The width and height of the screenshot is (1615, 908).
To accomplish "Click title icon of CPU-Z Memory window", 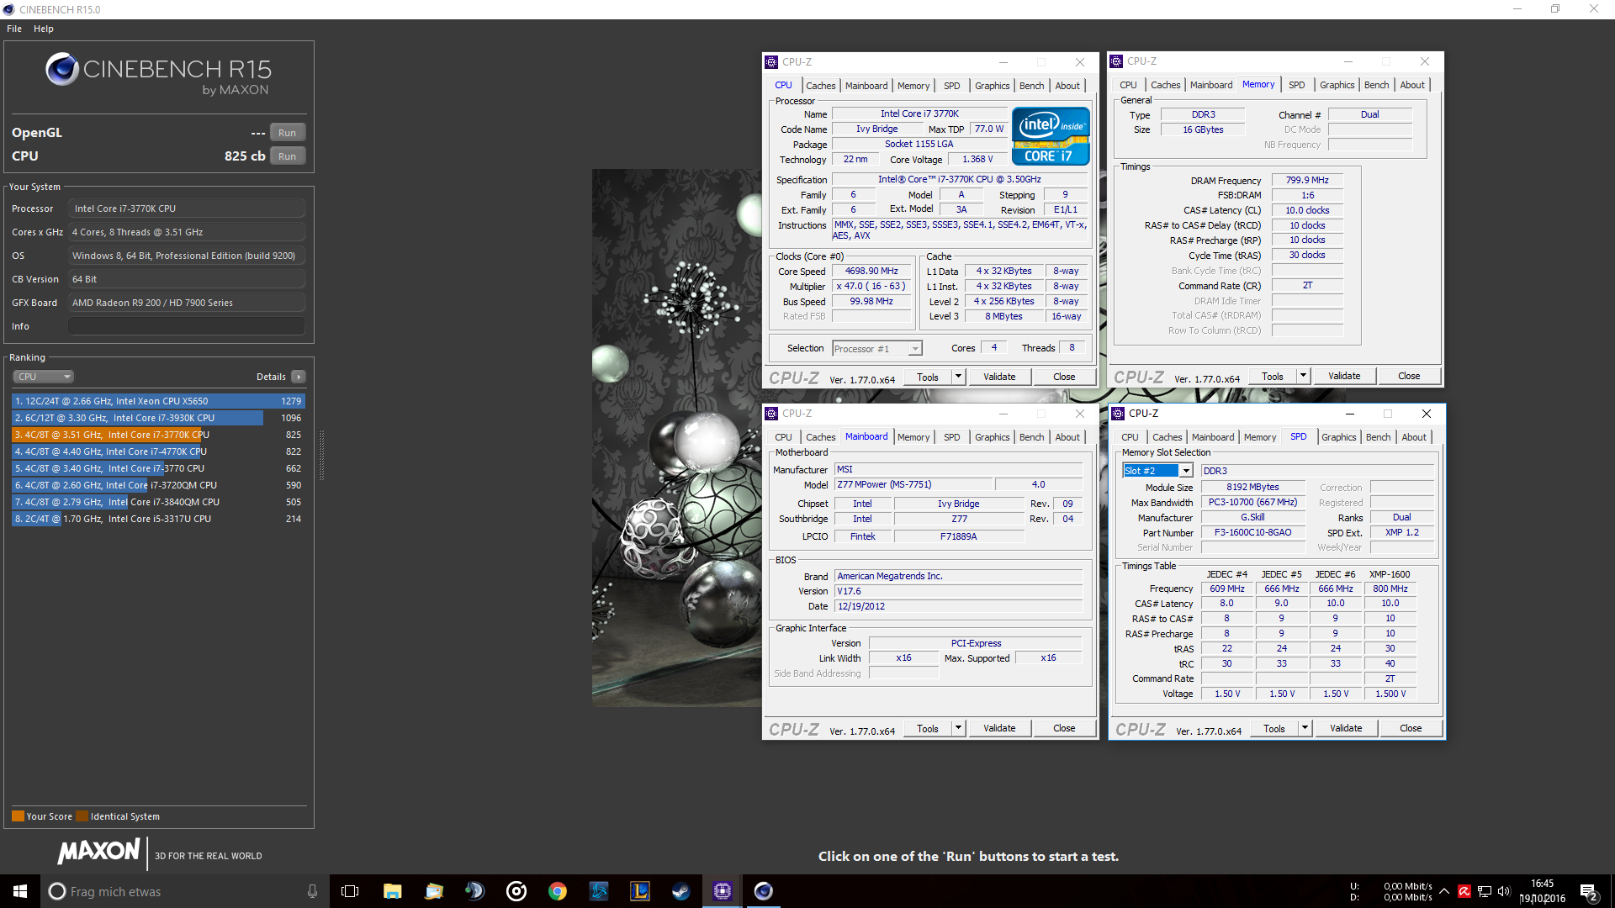I will point(1116,61).
